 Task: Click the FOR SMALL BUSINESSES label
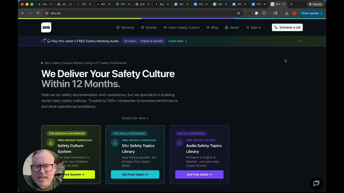(129, 133)
